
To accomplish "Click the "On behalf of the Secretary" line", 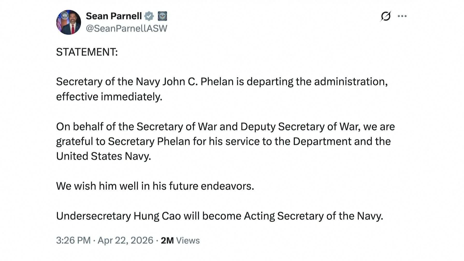I will (225, 127).
